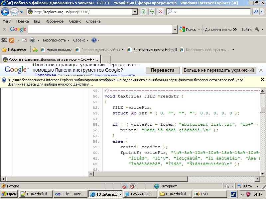Click the Stop loading red X icon
The width and height of the screenshot is (266, 199).
[161, 12]
